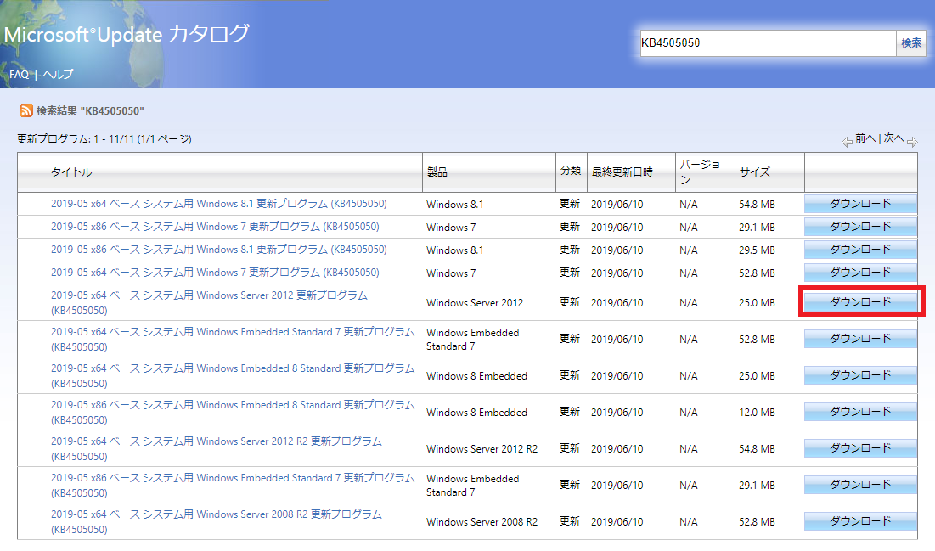The height and width of the screenshot is (551, 935).
Task: Sort by the 最終更新日時 column header
Action: tap(622, 172)
